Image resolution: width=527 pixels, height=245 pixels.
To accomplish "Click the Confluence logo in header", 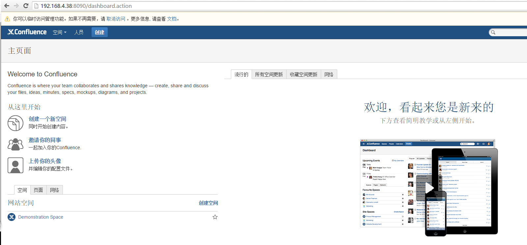I will point(27,32).
